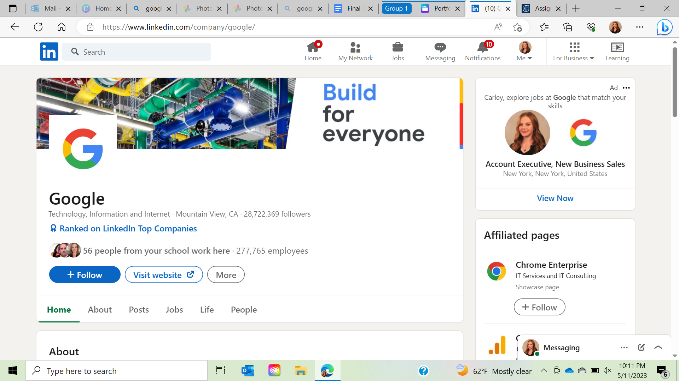Click View Now on the job ad
Screen dimensions: 679x381
pyautogui.click(x=555, y=198)
